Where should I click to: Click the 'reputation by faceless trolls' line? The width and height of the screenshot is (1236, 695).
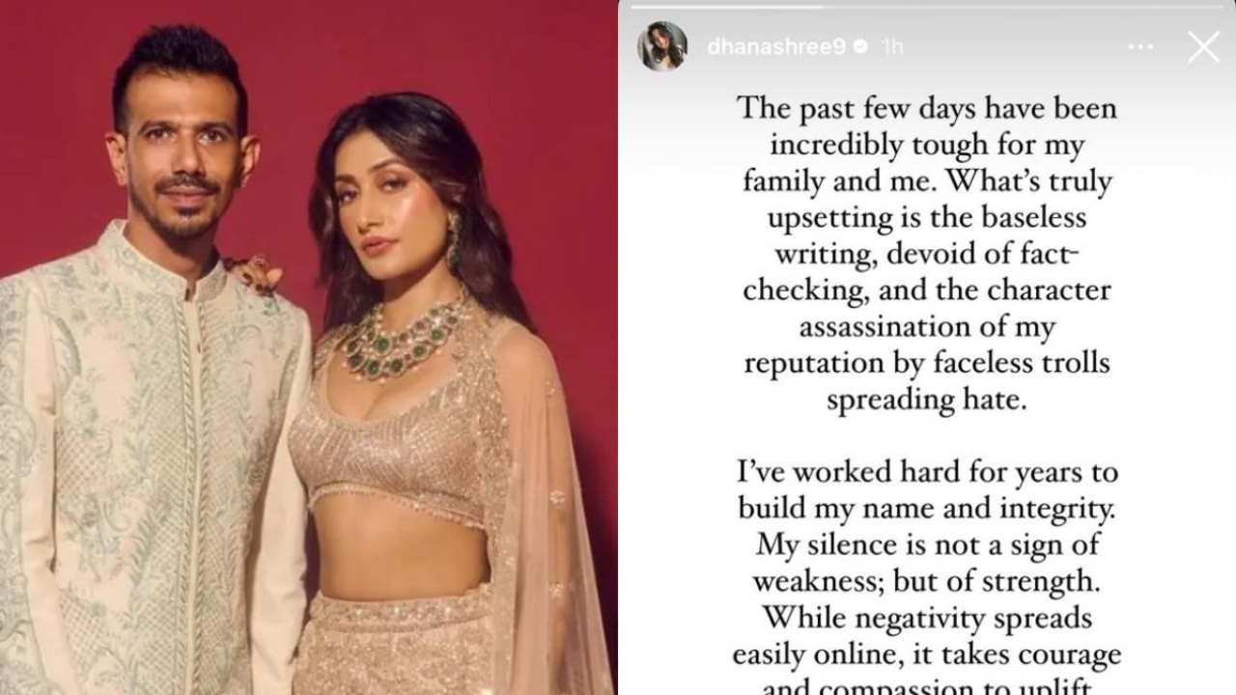click(927, 364)
